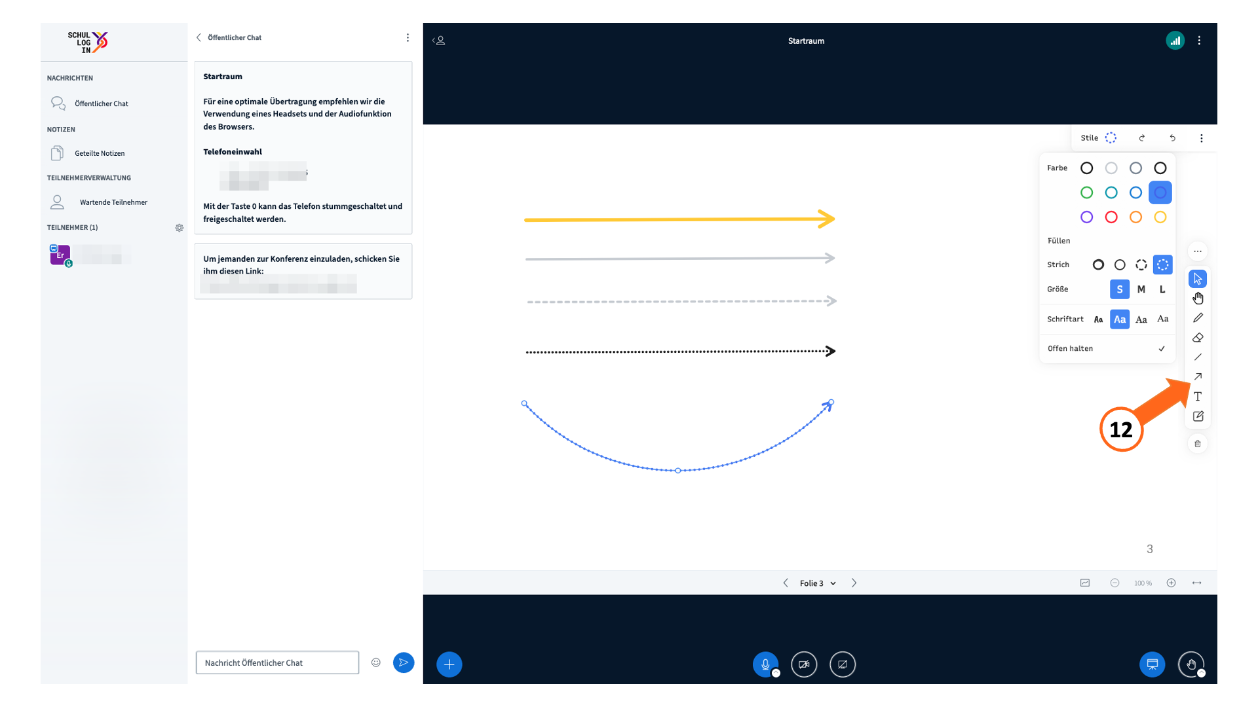Viewport: 1258px width, 707px height.
Task: Click the Undo arrow in Stile bar
Action: point(1172,138)
